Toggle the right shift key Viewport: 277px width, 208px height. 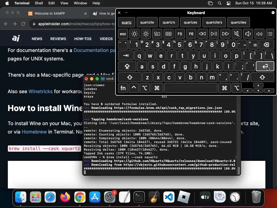point(262,77)
